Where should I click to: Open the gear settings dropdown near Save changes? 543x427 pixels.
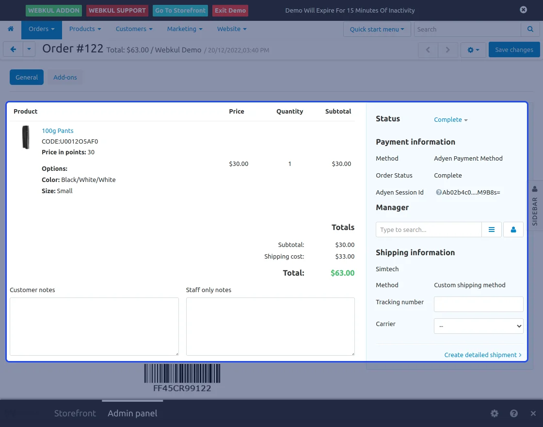pos(473,49)
